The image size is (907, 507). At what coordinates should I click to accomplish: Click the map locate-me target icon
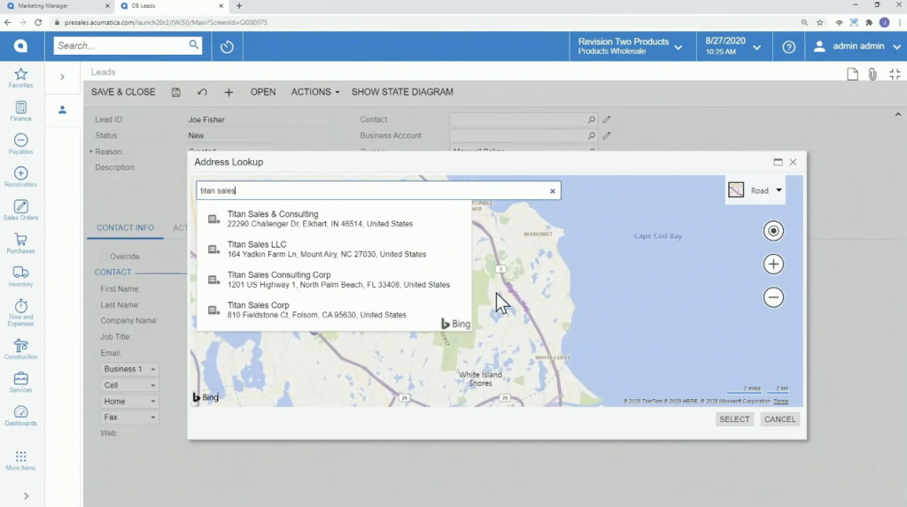point(773,231)
